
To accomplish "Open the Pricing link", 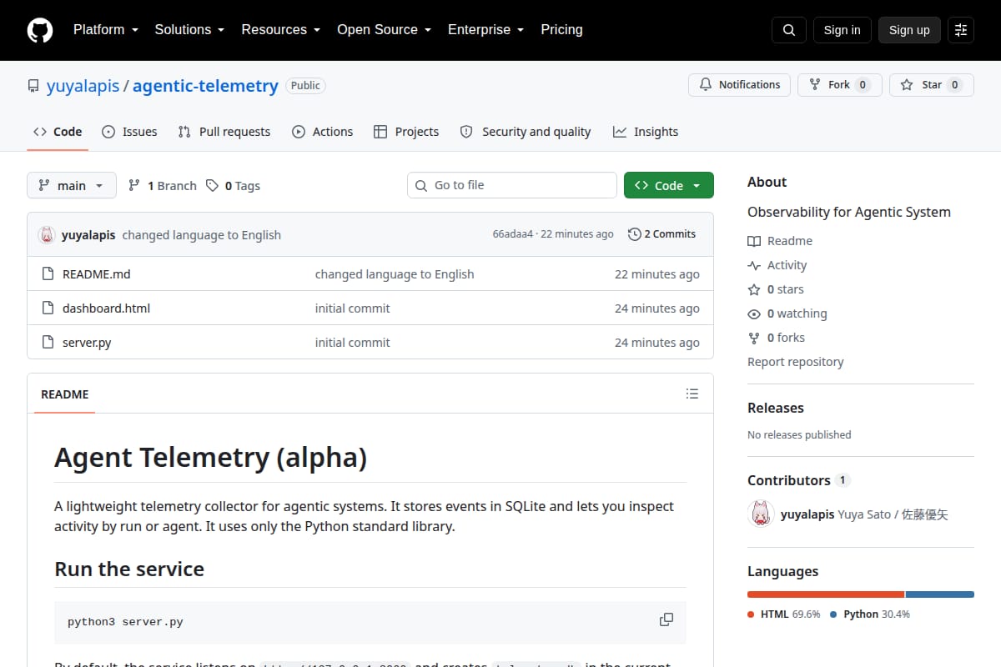I will pyautogui.click(x=561, y=30).
